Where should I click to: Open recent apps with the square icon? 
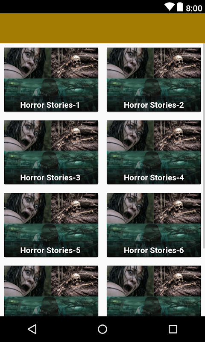173,329
